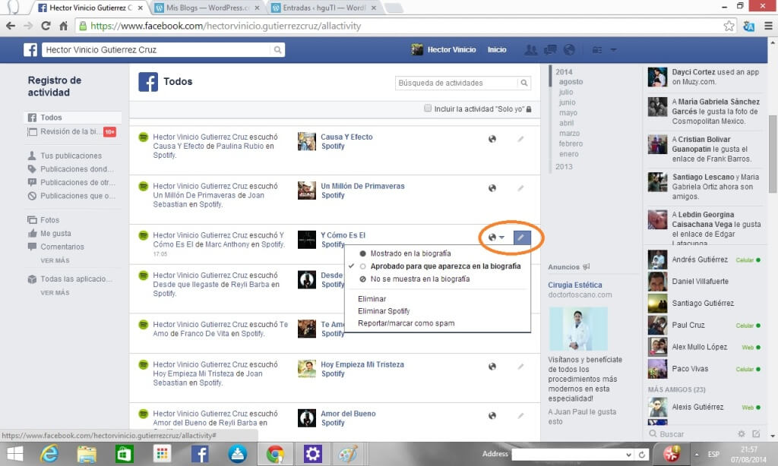
Task: Click audience globe for Amor del Bueno
Action: [492, 415]
